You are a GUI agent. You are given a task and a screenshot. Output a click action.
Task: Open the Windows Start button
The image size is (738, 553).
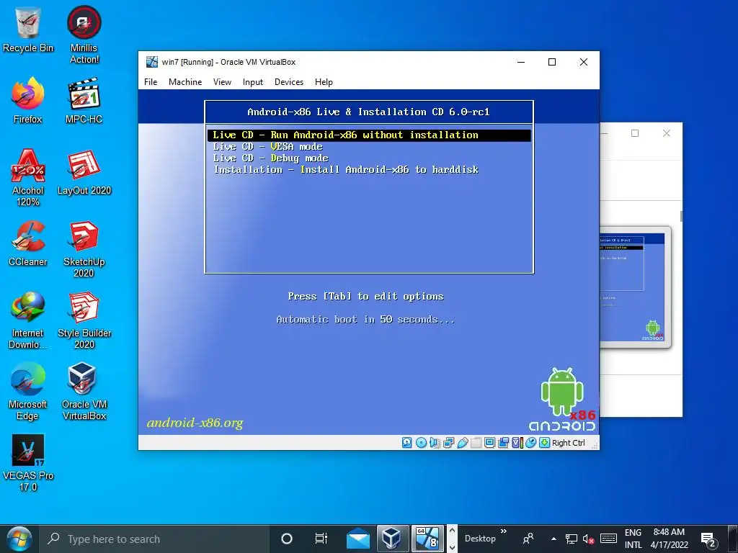19,539
